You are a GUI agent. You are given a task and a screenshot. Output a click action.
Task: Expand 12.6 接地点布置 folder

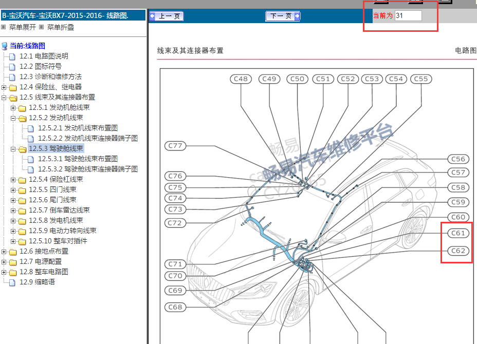[x=4, y=252]
